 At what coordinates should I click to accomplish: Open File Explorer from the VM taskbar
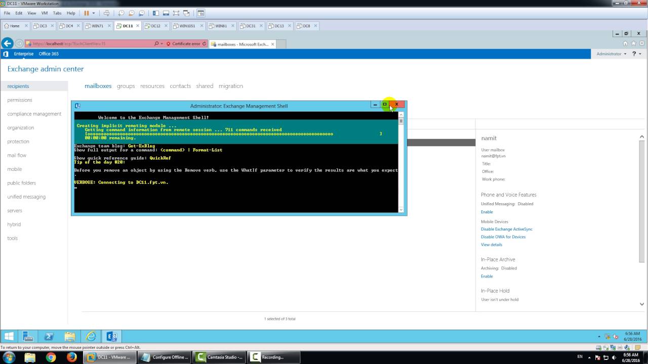[x=70, y=336]
